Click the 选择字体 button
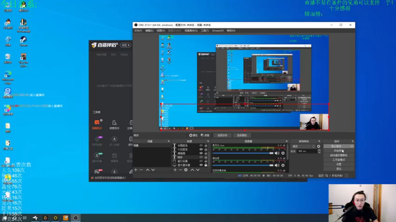This screenshot has width=396, height=222. (222, 135)
